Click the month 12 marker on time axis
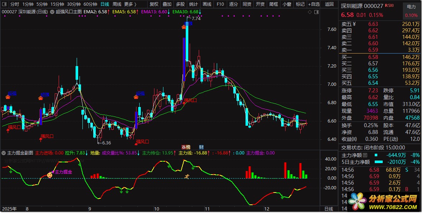Viewport: 423px width, 213px height. (266, 209)
